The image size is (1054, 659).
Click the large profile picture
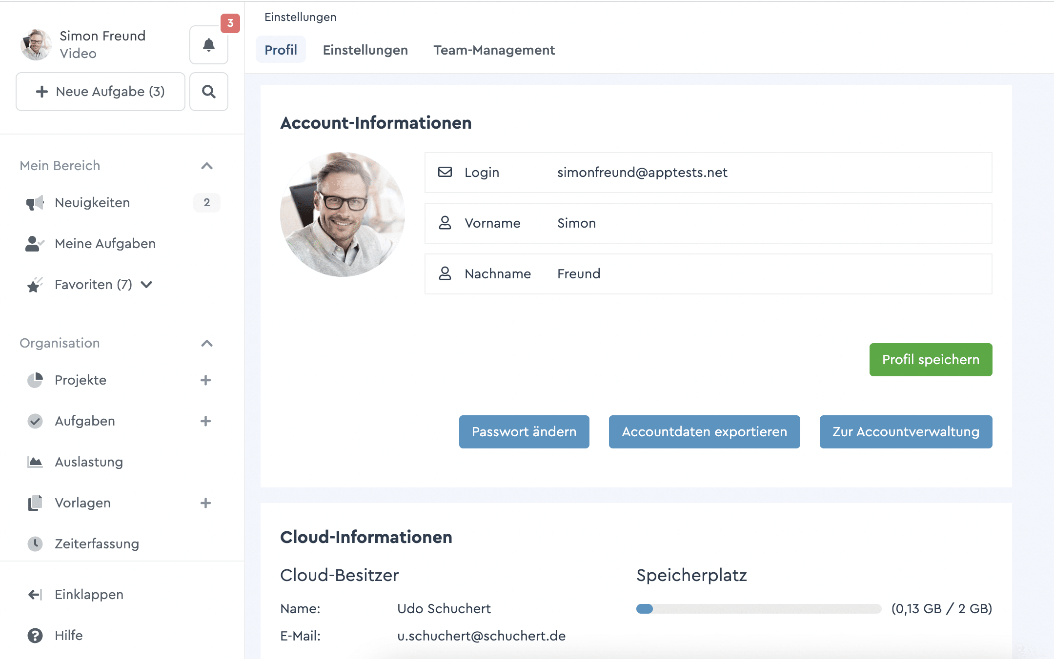(x=343, y=214)
